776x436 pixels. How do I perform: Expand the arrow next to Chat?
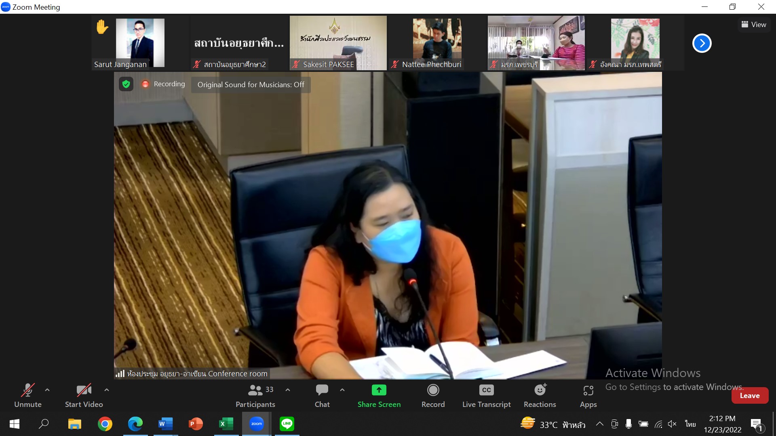(342, 390)
